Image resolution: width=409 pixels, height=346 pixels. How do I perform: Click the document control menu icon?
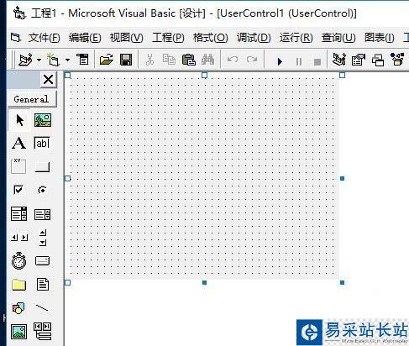(x=16, y=37)
